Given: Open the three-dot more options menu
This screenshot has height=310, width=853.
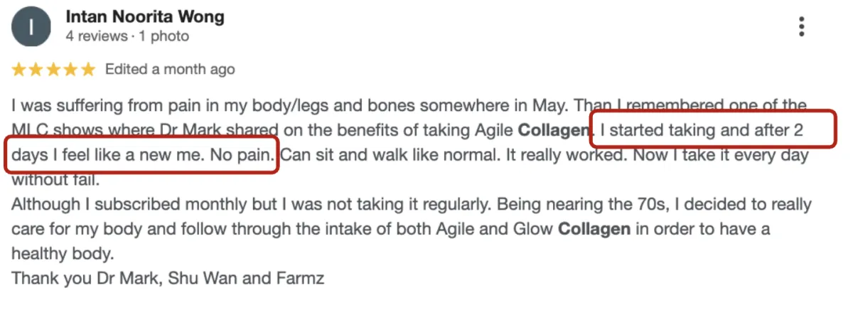Looking at the screenshot, I should pos(801,27).
